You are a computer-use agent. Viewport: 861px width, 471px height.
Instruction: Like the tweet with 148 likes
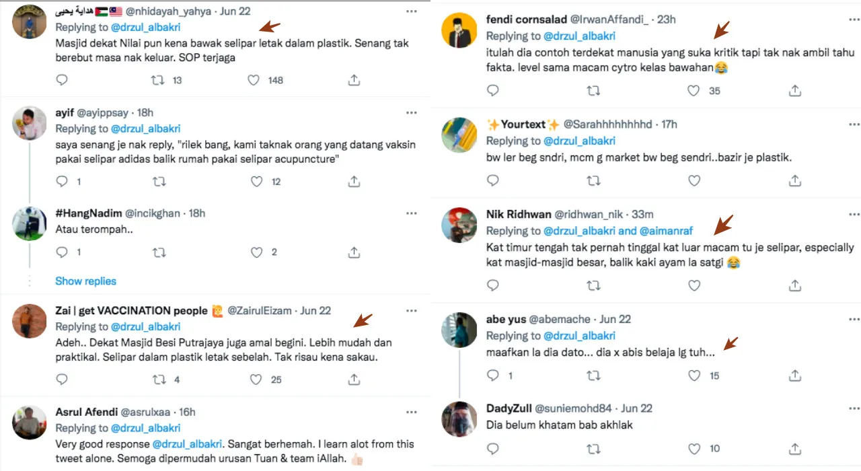click(x=254, y=80)
